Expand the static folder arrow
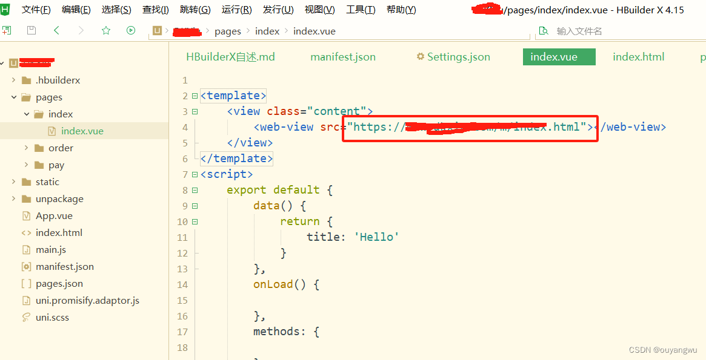Screen dimensions: 706x360 pos(13,182)
